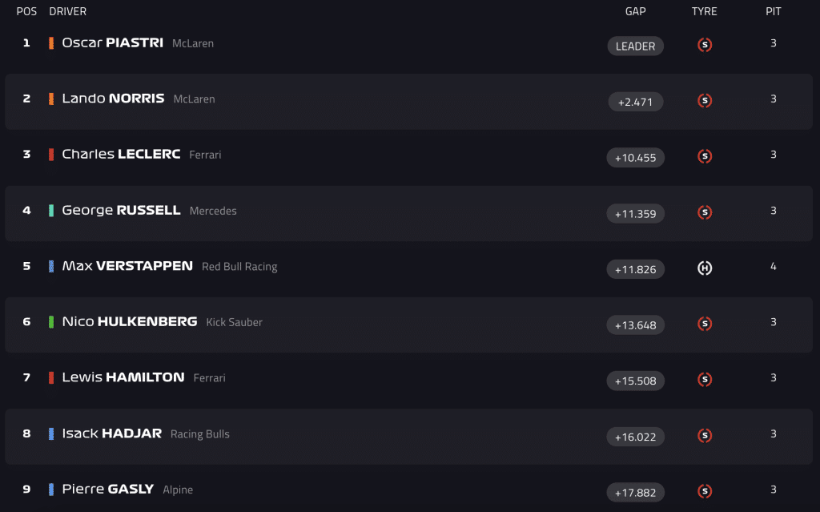Select the PIT column header
The image size is (820, 512).
coord(774,11)
